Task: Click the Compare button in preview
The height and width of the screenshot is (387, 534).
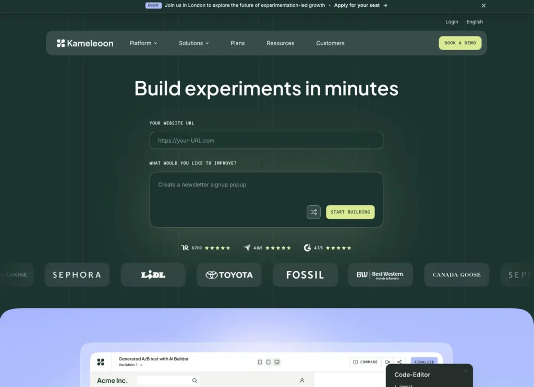Action: 366,362
